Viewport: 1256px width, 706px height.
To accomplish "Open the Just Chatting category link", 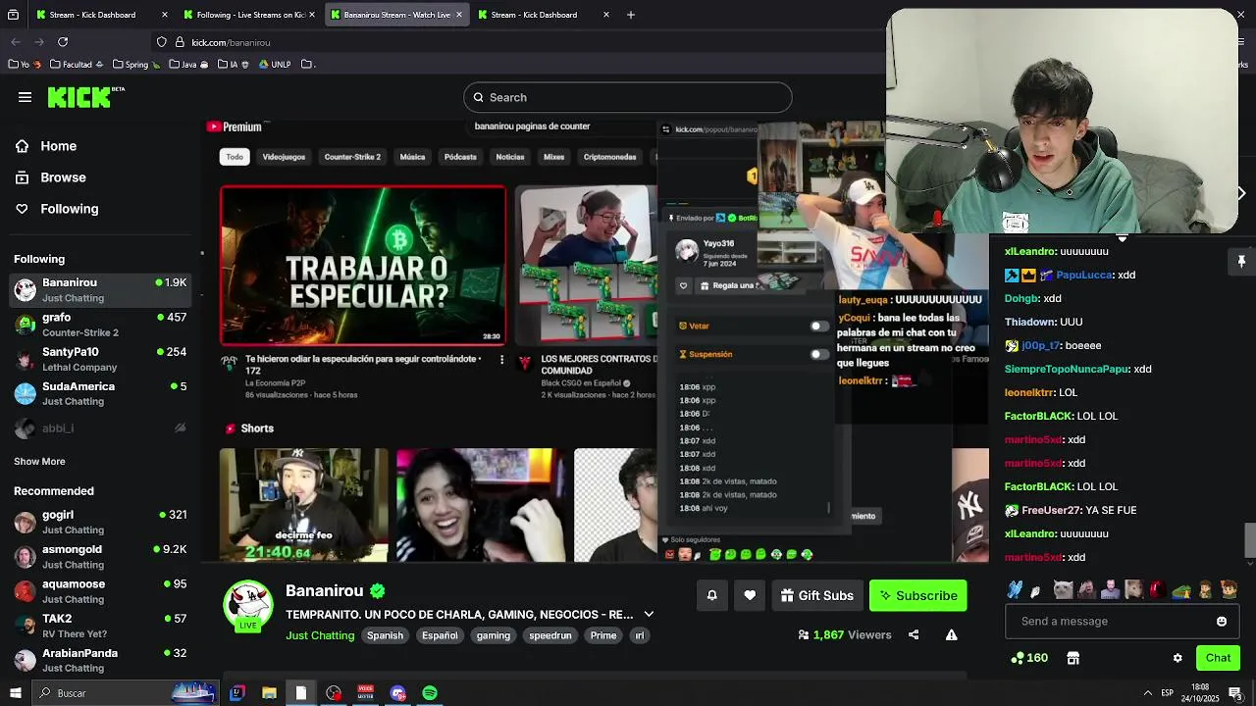I will pos(320,635).
